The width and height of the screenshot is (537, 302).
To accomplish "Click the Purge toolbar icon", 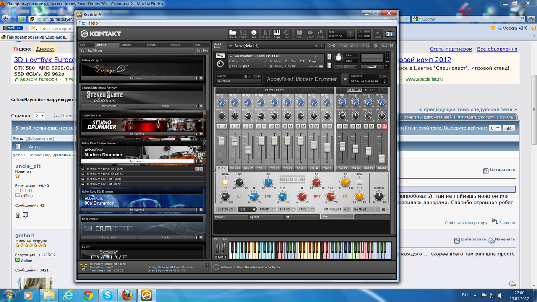I will click(x=321, y=34).
